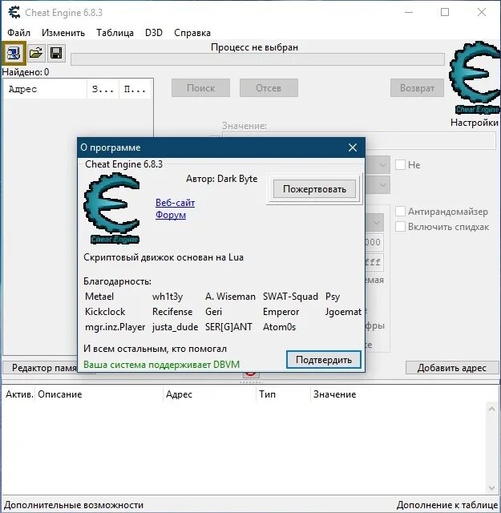Close the О программе dialog

(x=353, y=147)
